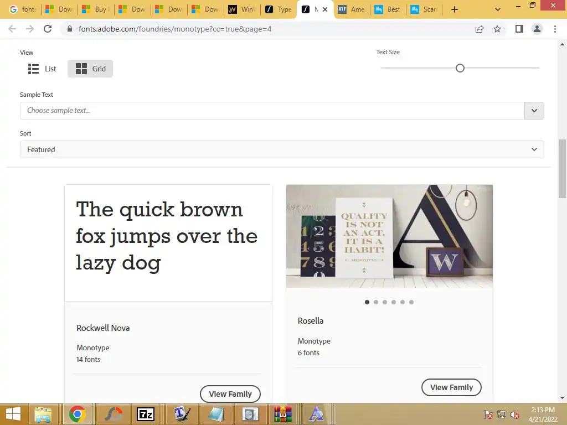This screenshot has width=567, height=425.
Task: Open Chrome from the taskbar
Action: pyautogui.click(x=78, y=414)
